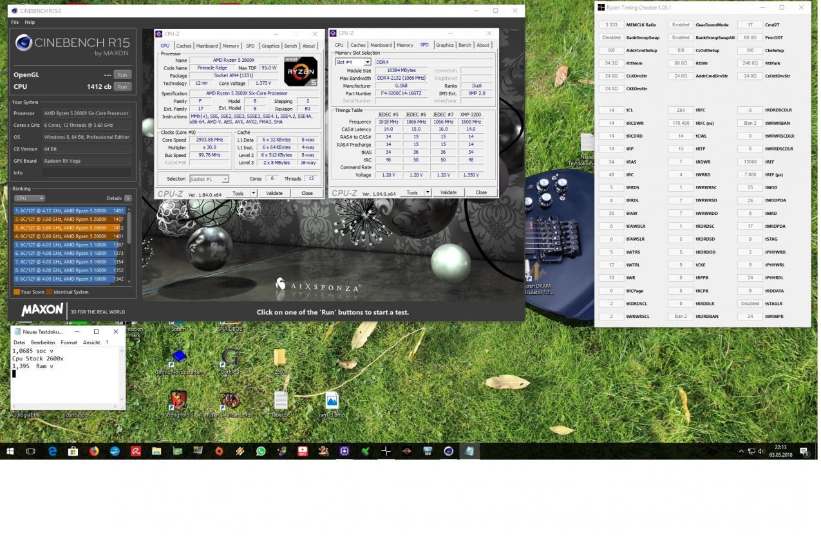Image resolution: width=821 pixels, height=538 pixels.
Task: Click the Cinebench ranking list scrollbar
Action: 130,244
